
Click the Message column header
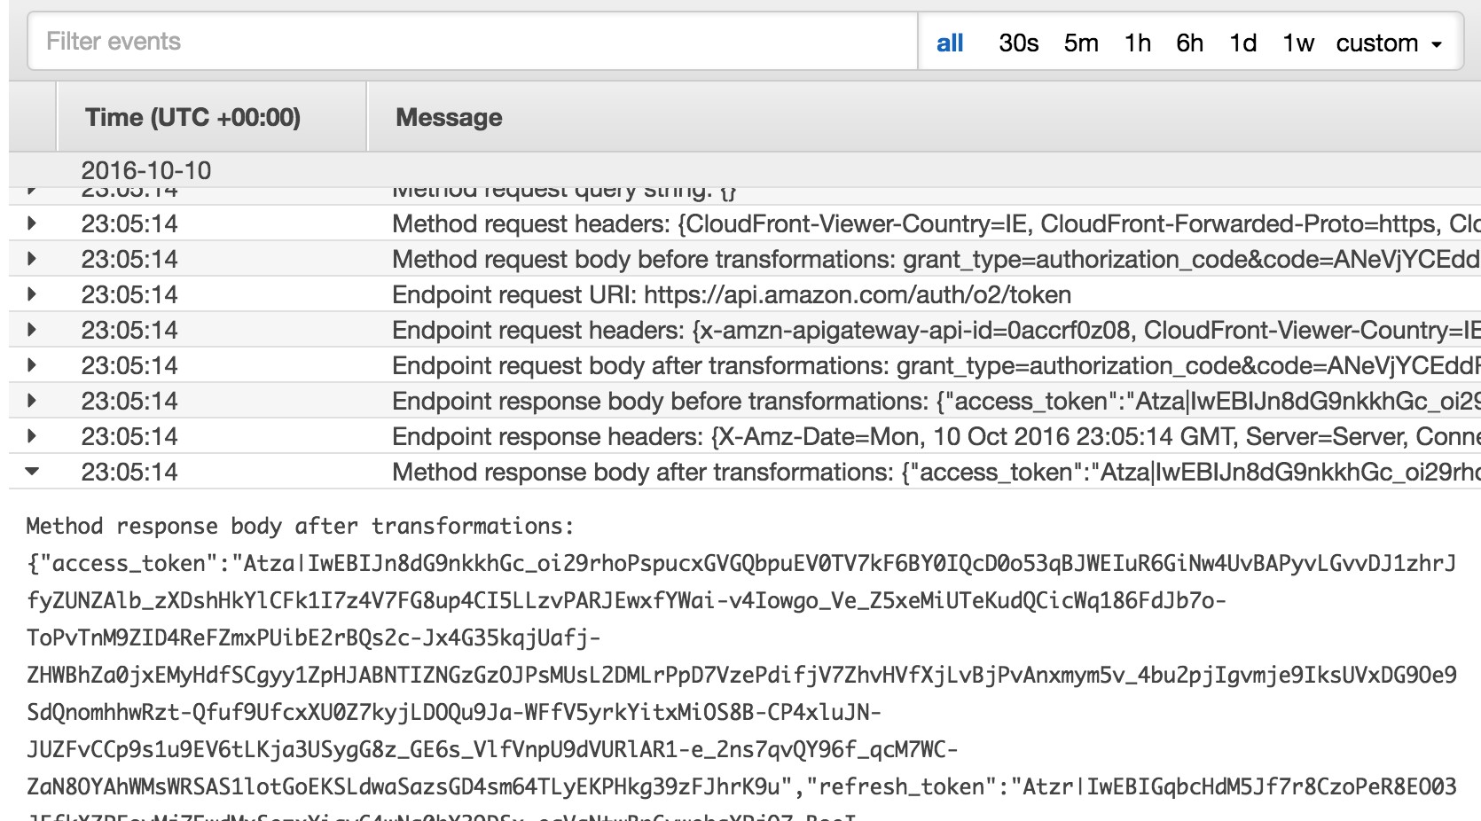click(x=449, y=117)
